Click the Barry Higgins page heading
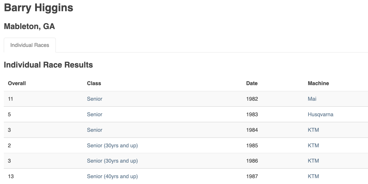Image resolution: width=368 pixels, height=184 pixels. [x=39, y=8]
